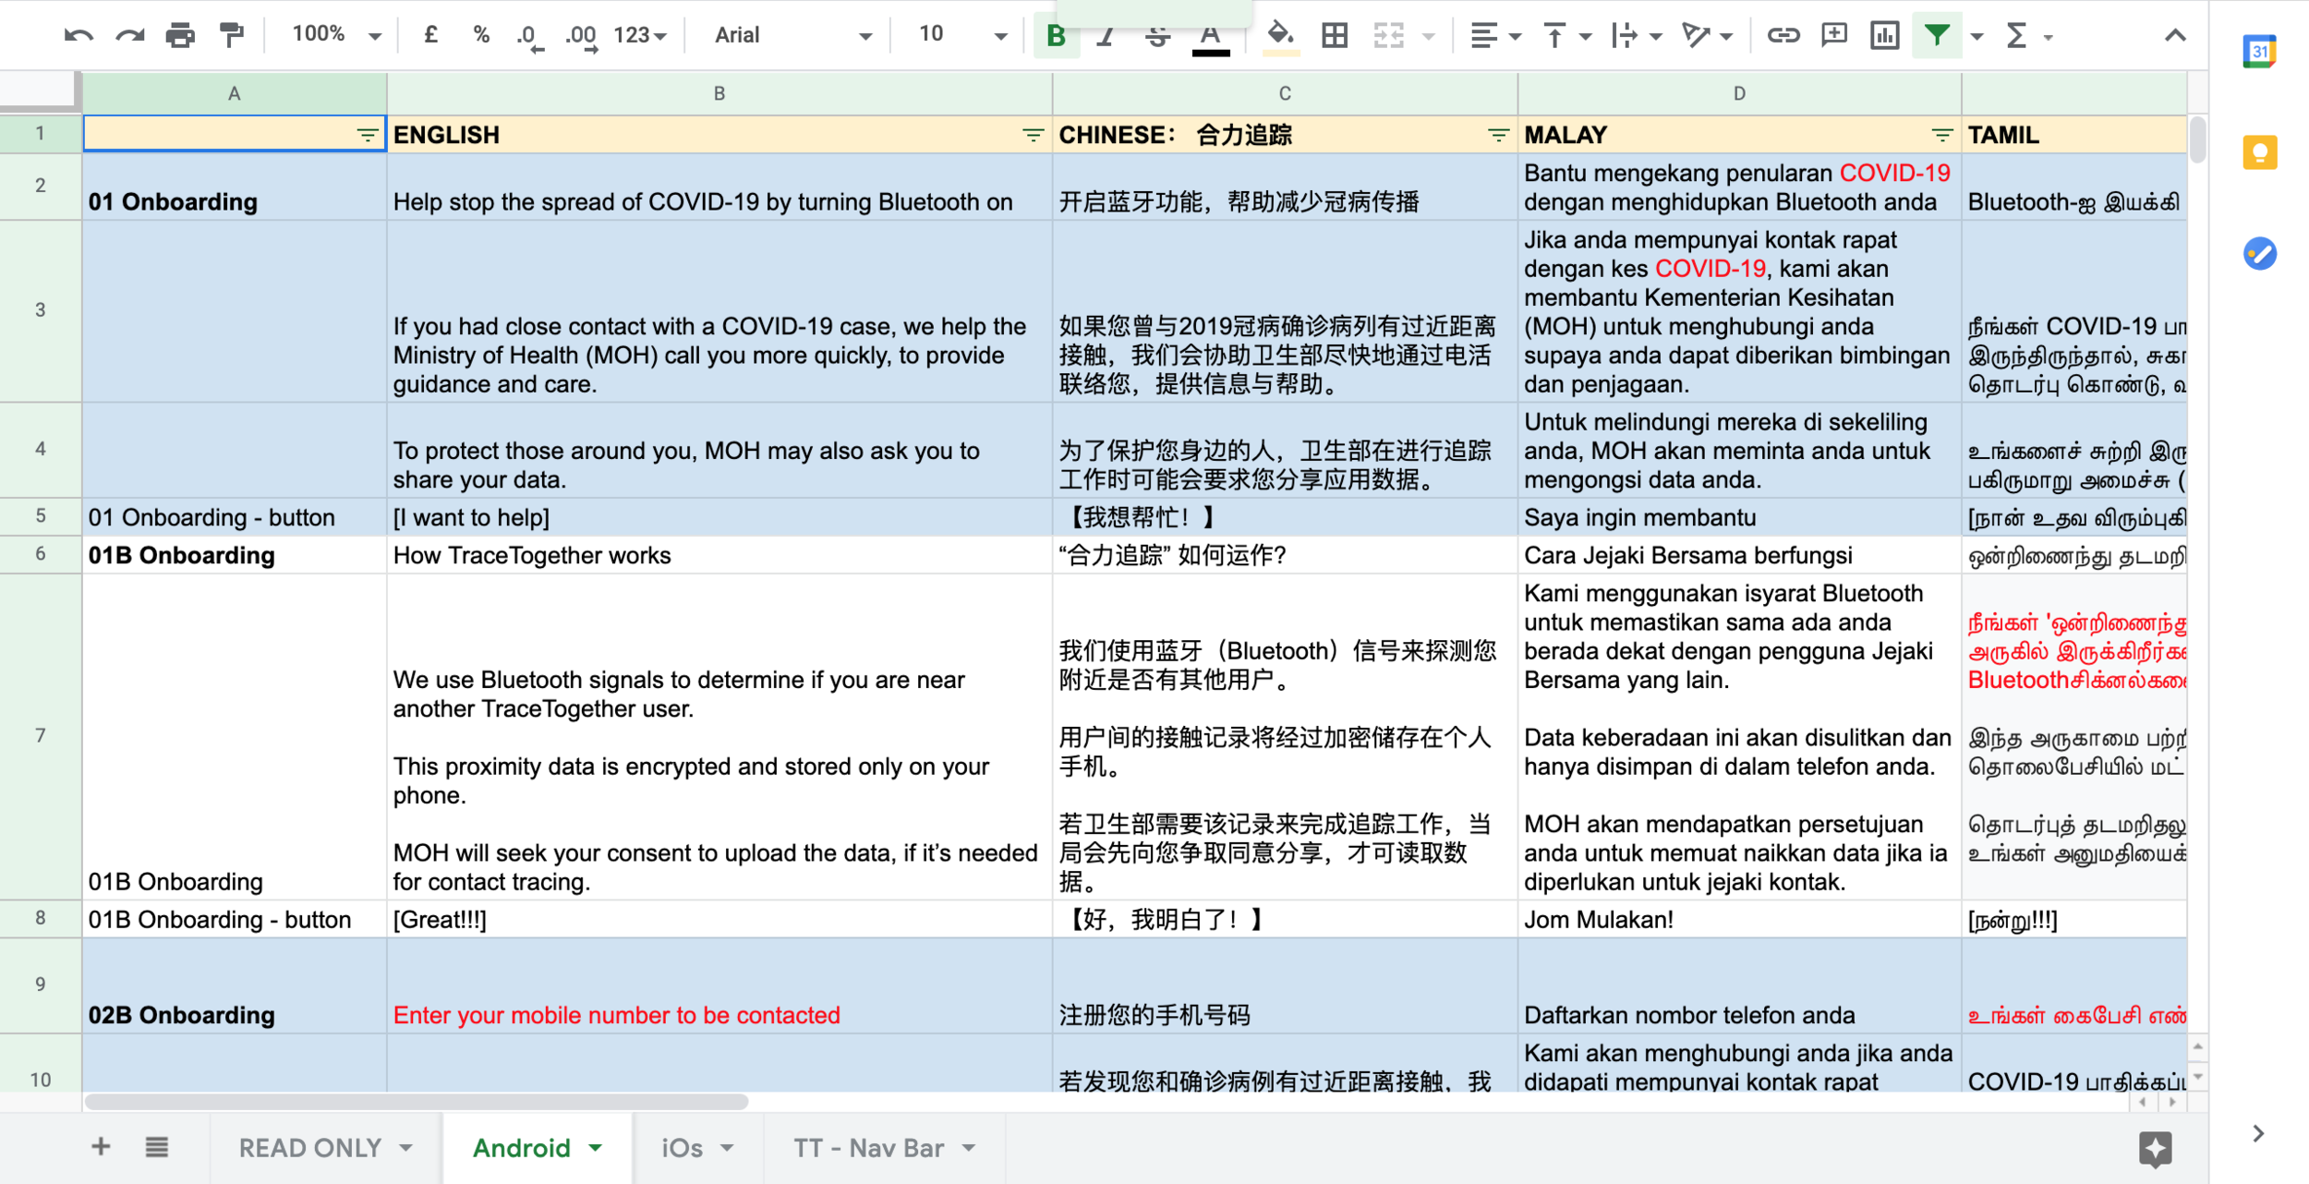
Task: Open the filter views dropdown arrow
Action: click(1977, 37)
